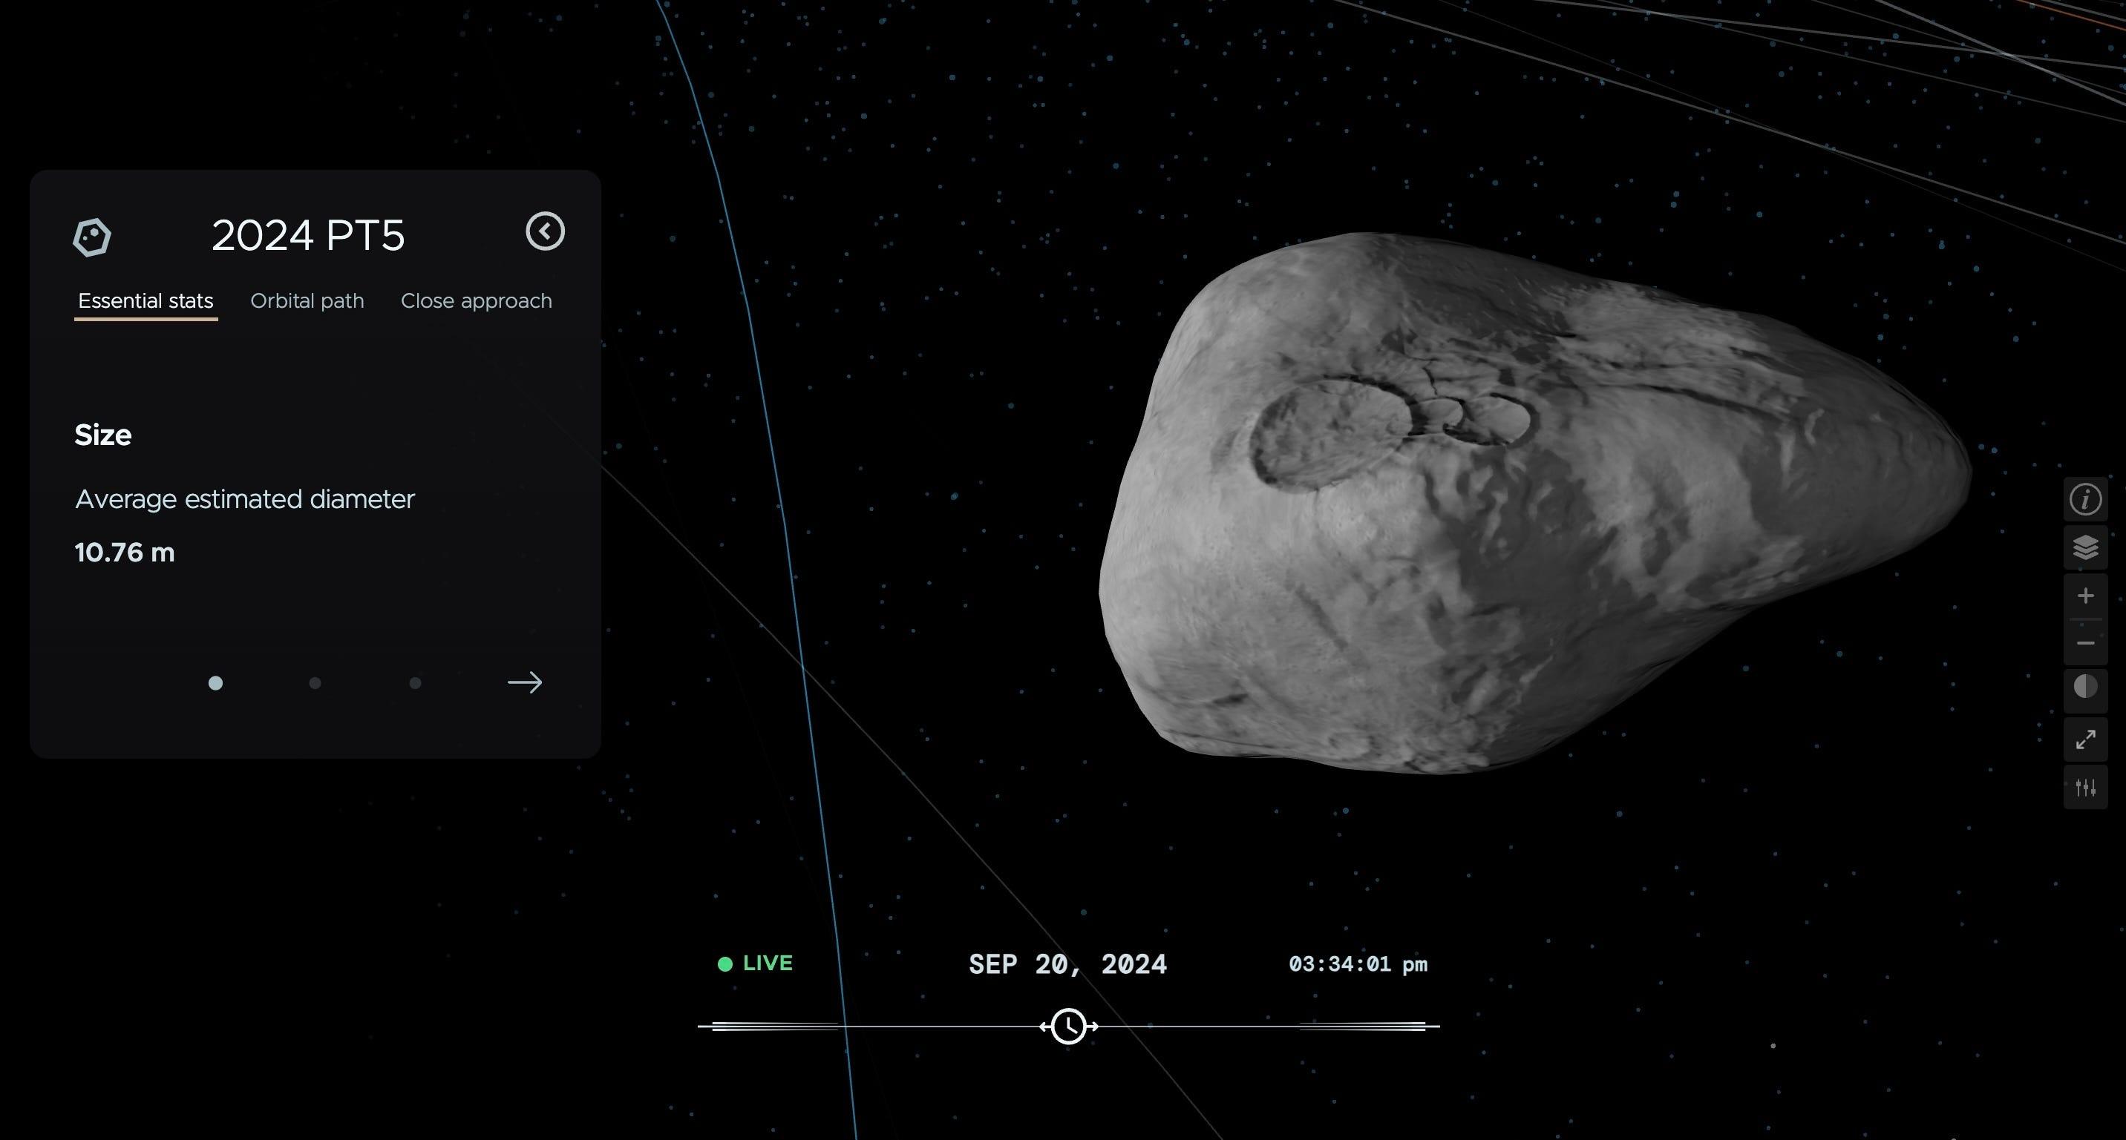This screenshot has height=1140, width=2126.
Task: Toggle the half-circle lighting mode icon
Action: 2084,687
